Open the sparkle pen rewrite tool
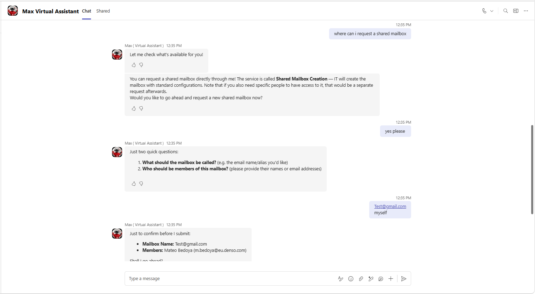The image size is (535, 294). click(x=371, y=279)
